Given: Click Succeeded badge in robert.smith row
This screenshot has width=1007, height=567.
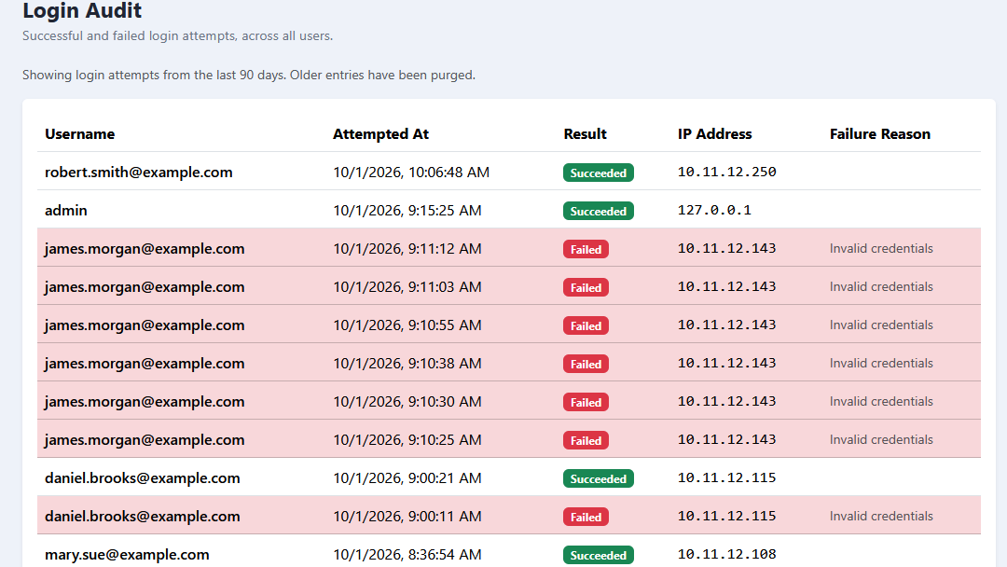Looking at the screenshot, I should (x=599, y=173).
